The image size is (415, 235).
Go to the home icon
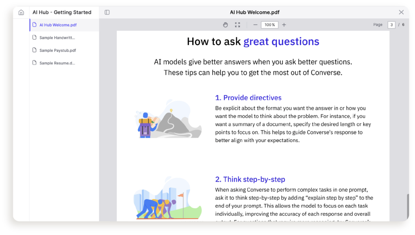coord(21,13)
